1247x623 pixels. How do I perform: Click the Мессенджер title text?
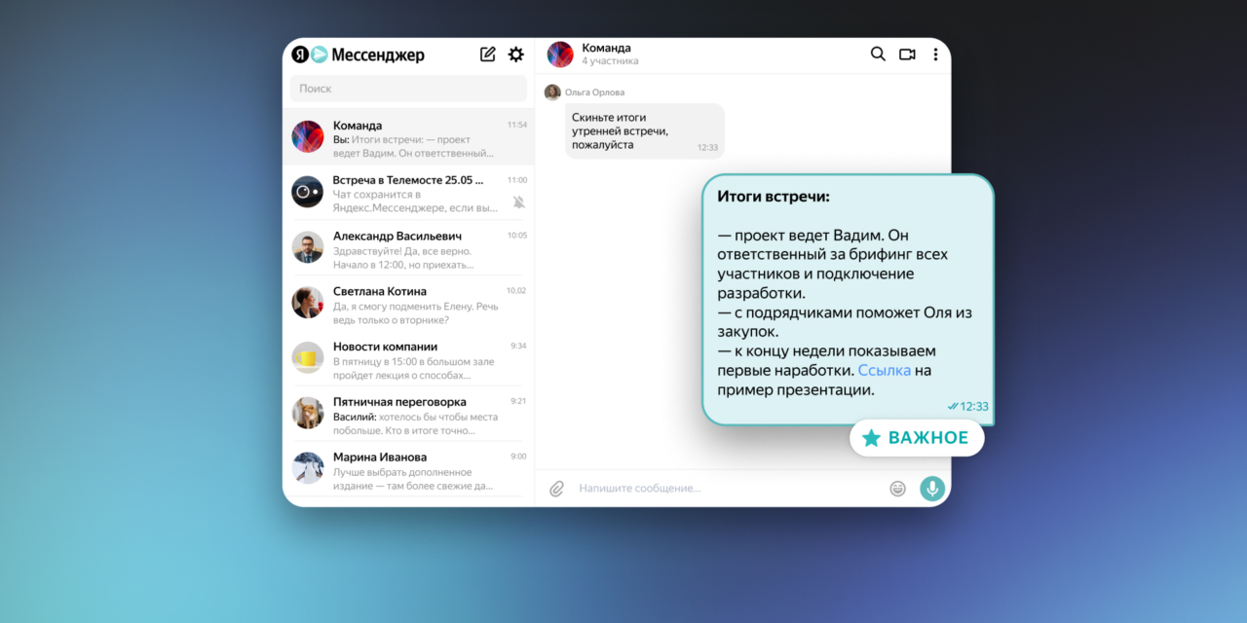click(x=378, y=55)
